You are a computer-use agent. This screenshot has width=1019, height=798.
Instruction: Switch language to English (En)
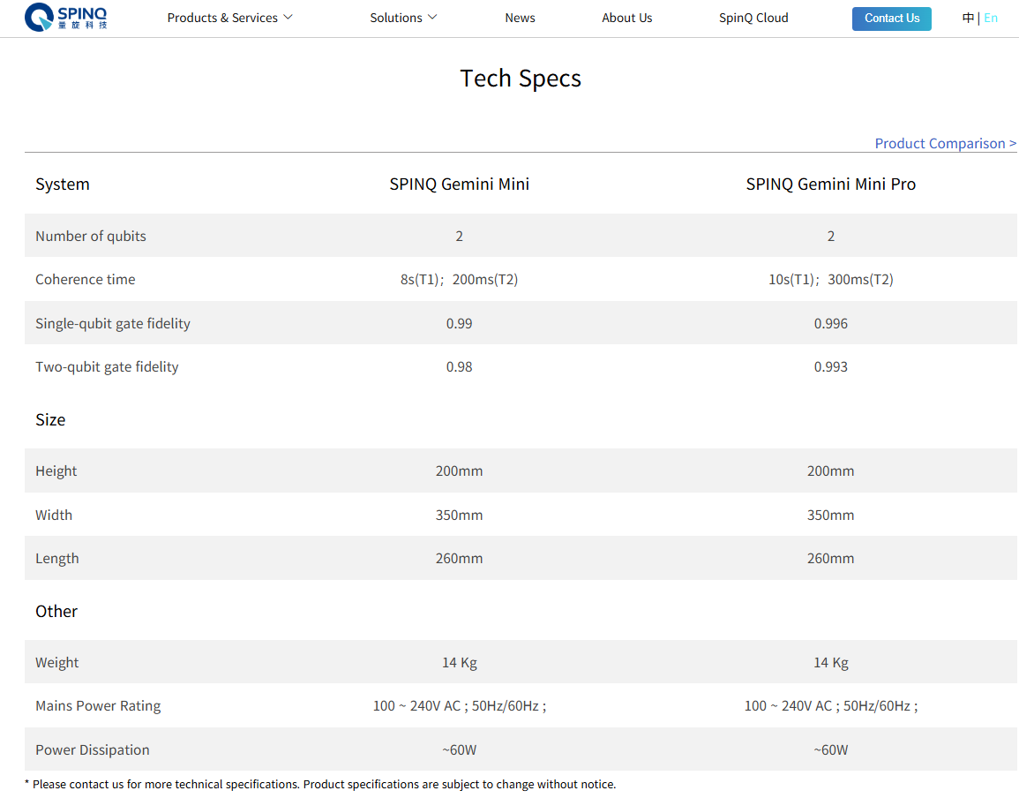pyautogui.click(x=991, y=18)
